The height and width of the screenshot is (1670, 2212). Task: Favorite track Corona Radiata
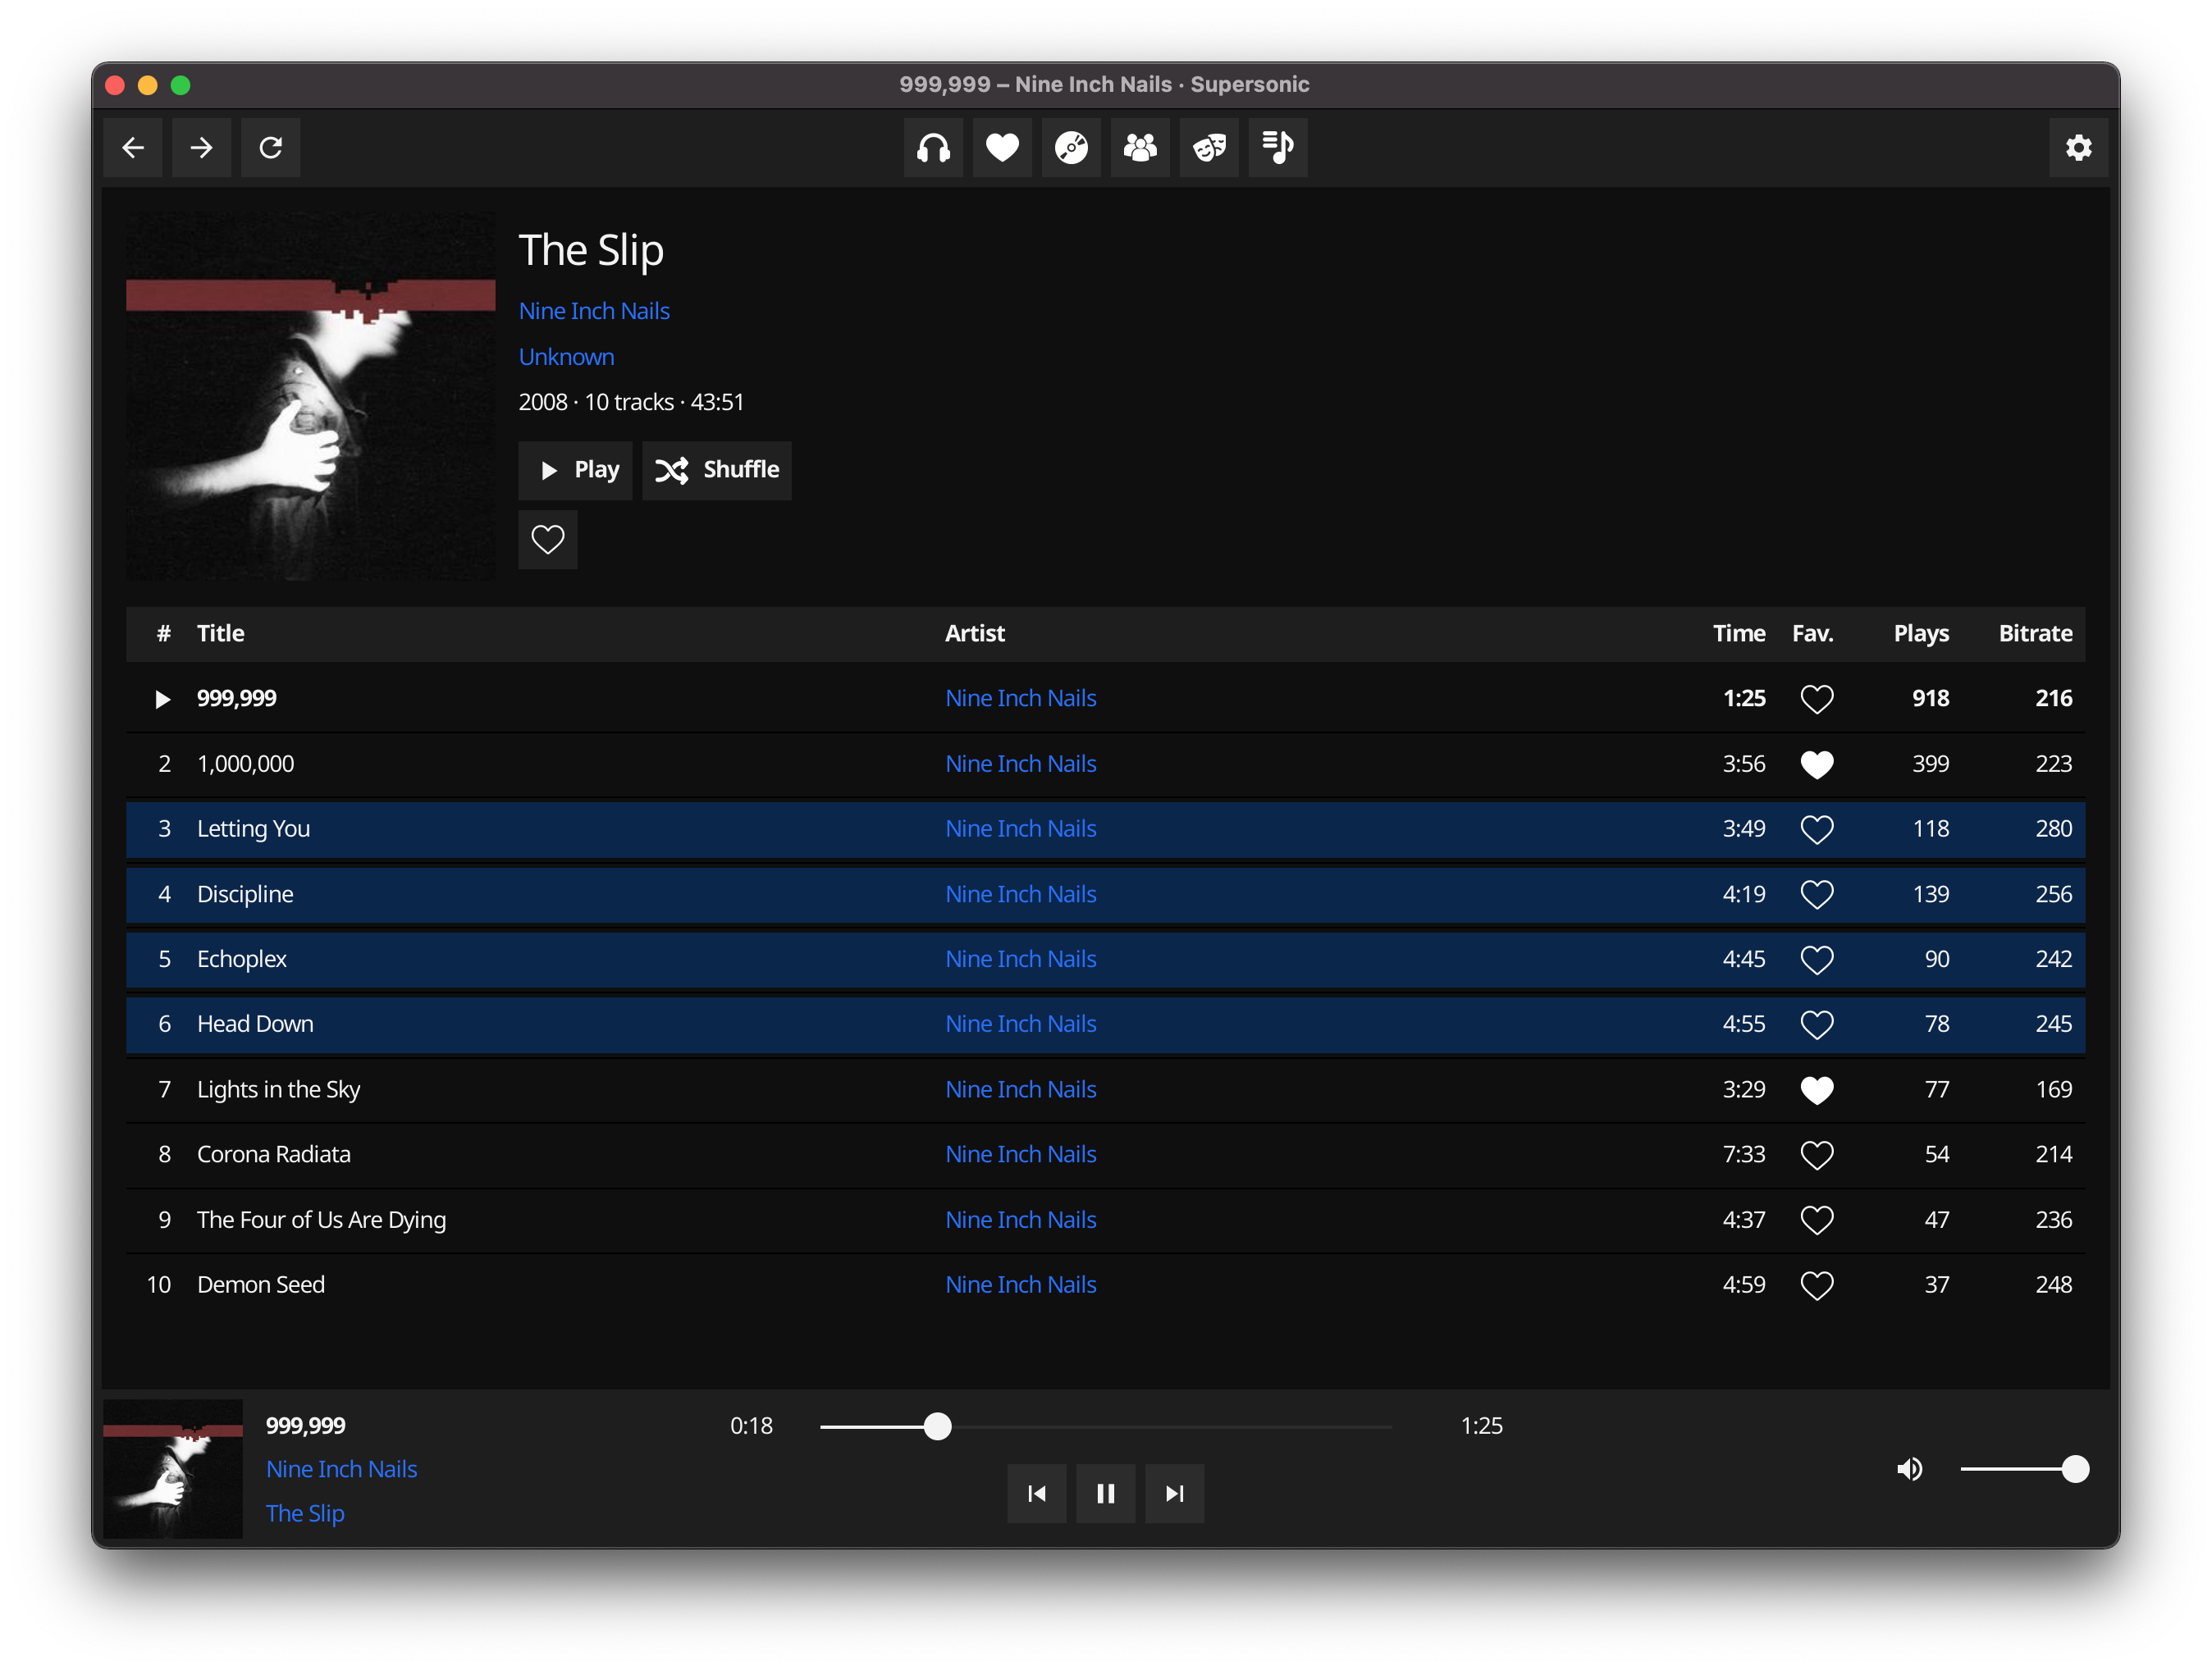pos(1817,1155)
